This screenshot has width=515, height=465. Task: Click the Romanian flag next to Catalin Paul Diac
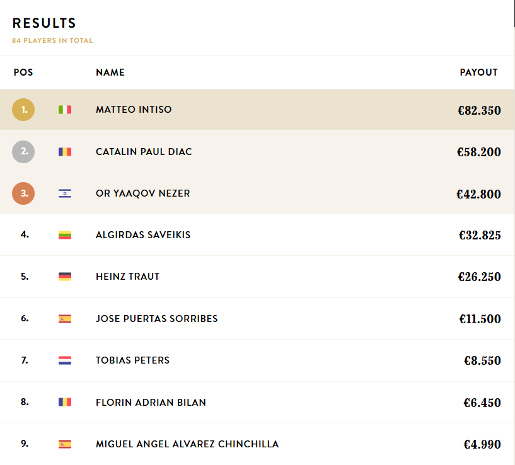click(64, 152)
